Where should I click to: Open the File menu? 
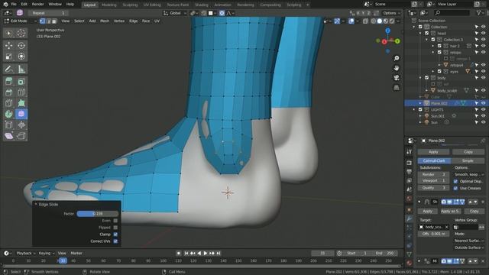point(14,5)
